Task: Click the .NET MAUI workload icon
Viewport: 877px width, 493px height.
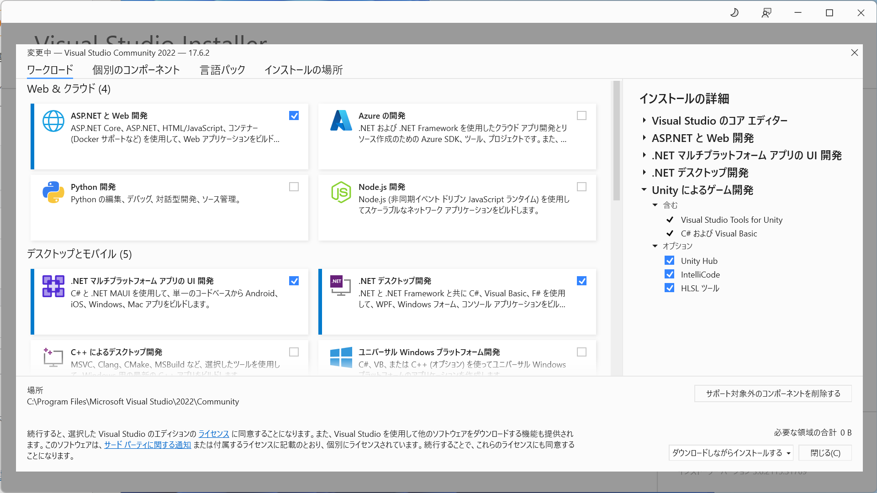Action: tap(53, 286)
